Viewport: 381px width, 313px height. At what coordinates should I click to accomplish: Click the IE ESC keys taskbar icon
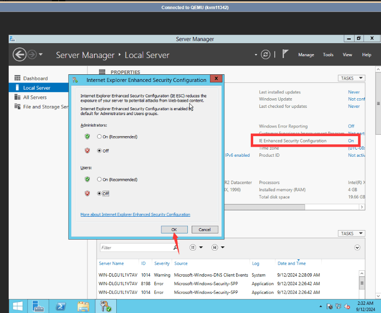[x=106, y=306]
